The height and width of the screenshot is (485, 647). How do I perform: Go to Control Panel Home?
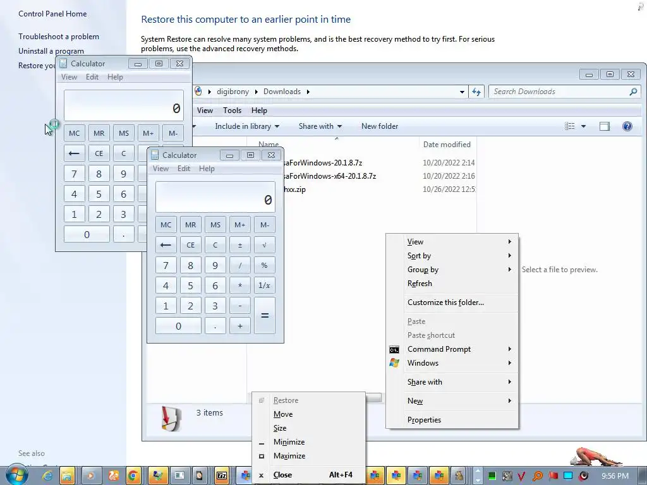click(52, 14)
